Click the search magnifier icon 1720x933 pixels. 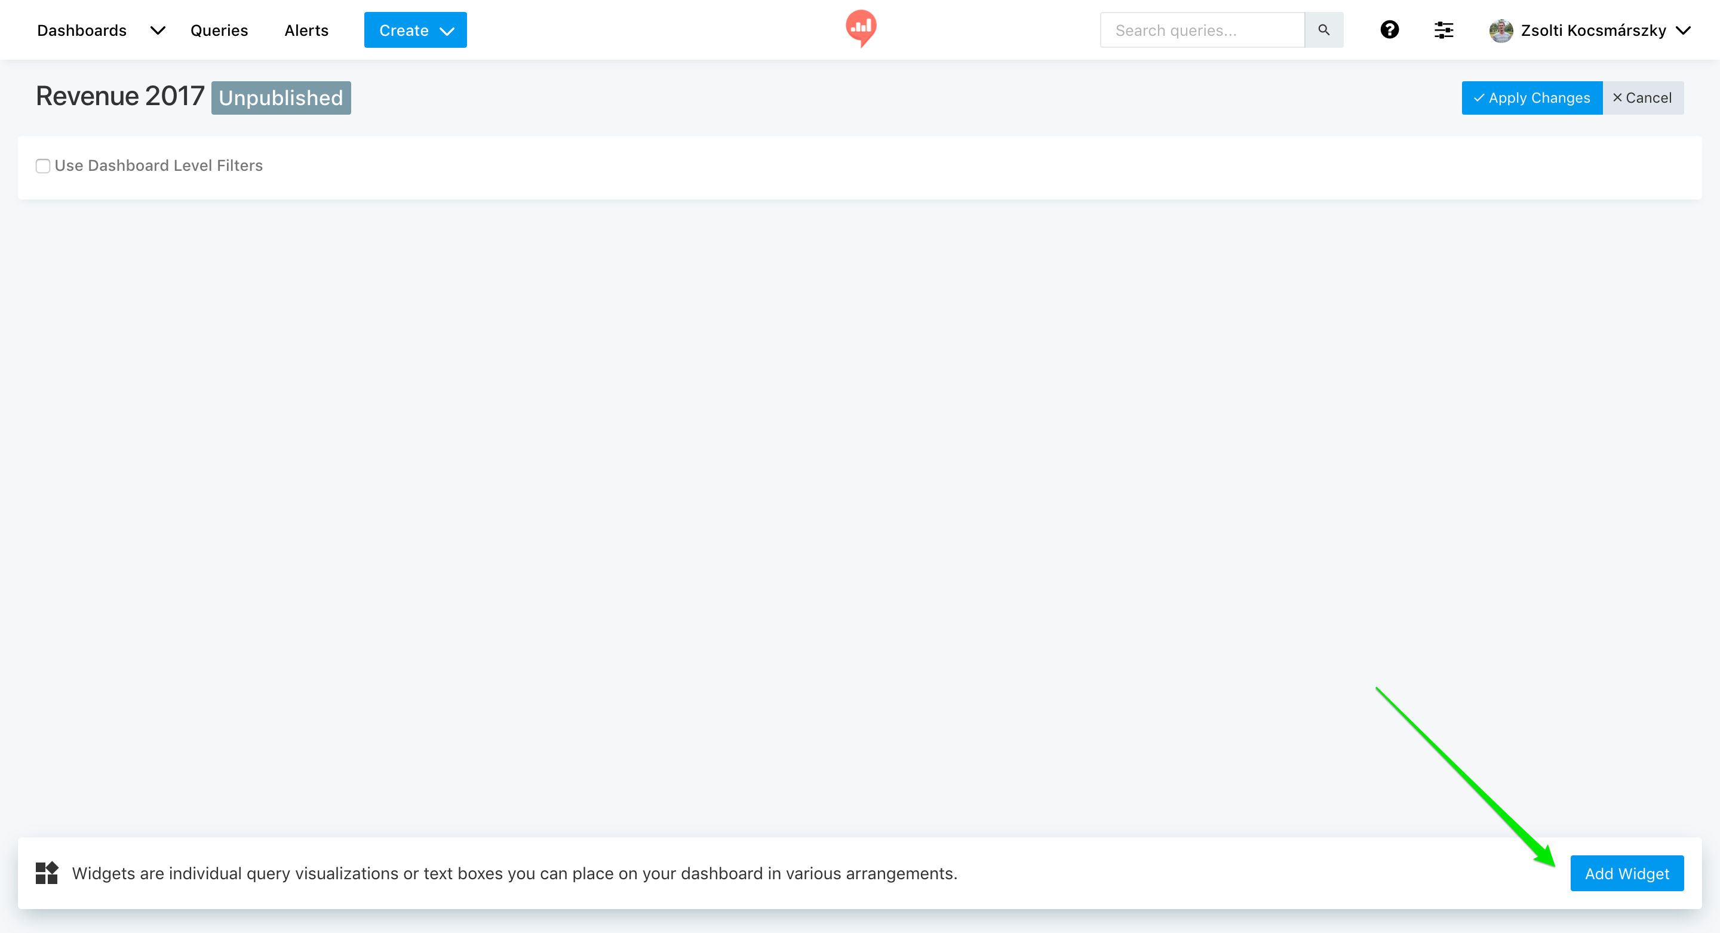1323,30
